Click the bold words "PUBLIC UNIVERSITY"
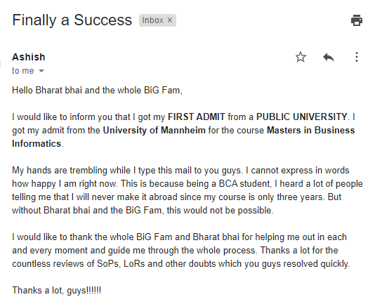 point(301,117)
